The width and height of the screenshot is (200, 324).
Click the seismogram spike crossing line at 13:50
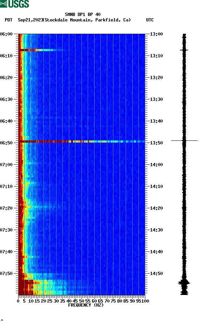tap(184, 140)
